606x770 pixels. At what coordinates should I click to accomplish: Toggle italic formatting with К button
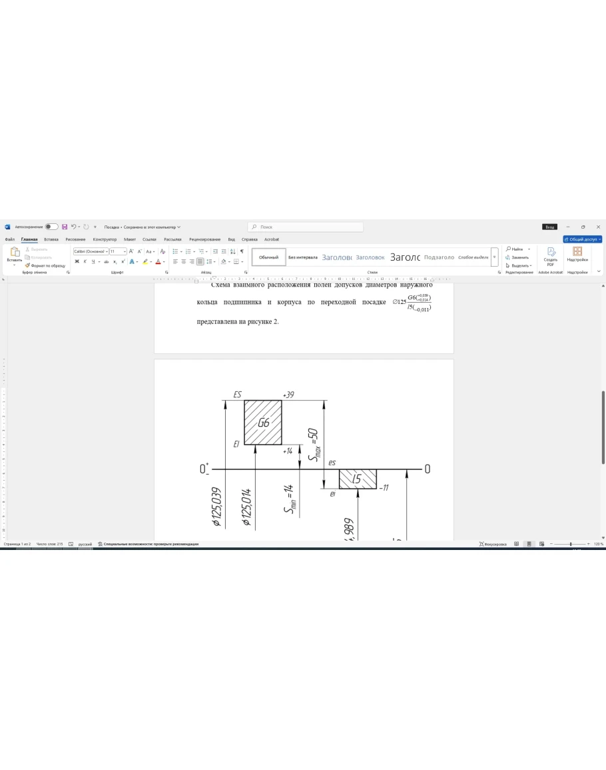[x=85, y=261]
